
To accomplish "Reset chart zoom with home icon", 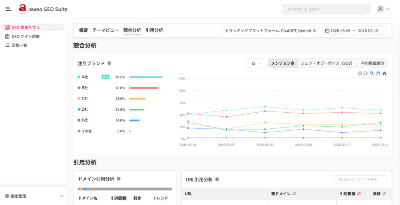I will point(384,74).
